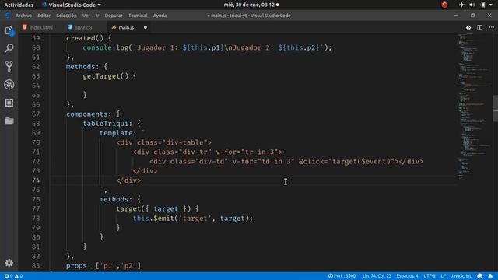This screenshot has width=498, height=280.
Task: Click the open changes diamond icon
Action: [x=468, y=28]
